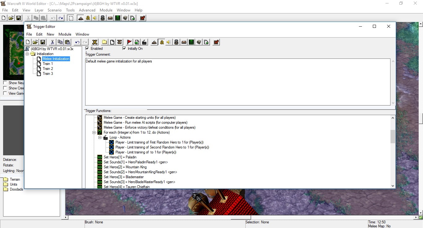
Task: Select map root (4)BGH by WTVR v0.01.w3x
Action: point(52,49)
